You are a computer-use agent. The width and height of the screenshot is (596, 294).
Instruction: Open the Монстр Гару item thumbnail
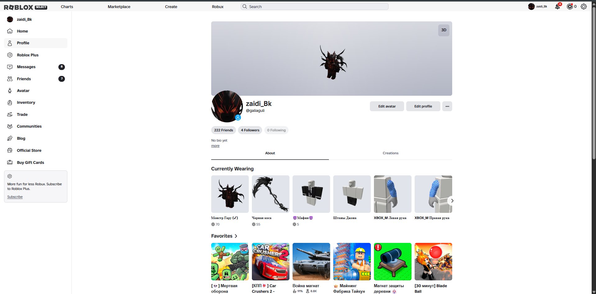click(x=230, y=194)
